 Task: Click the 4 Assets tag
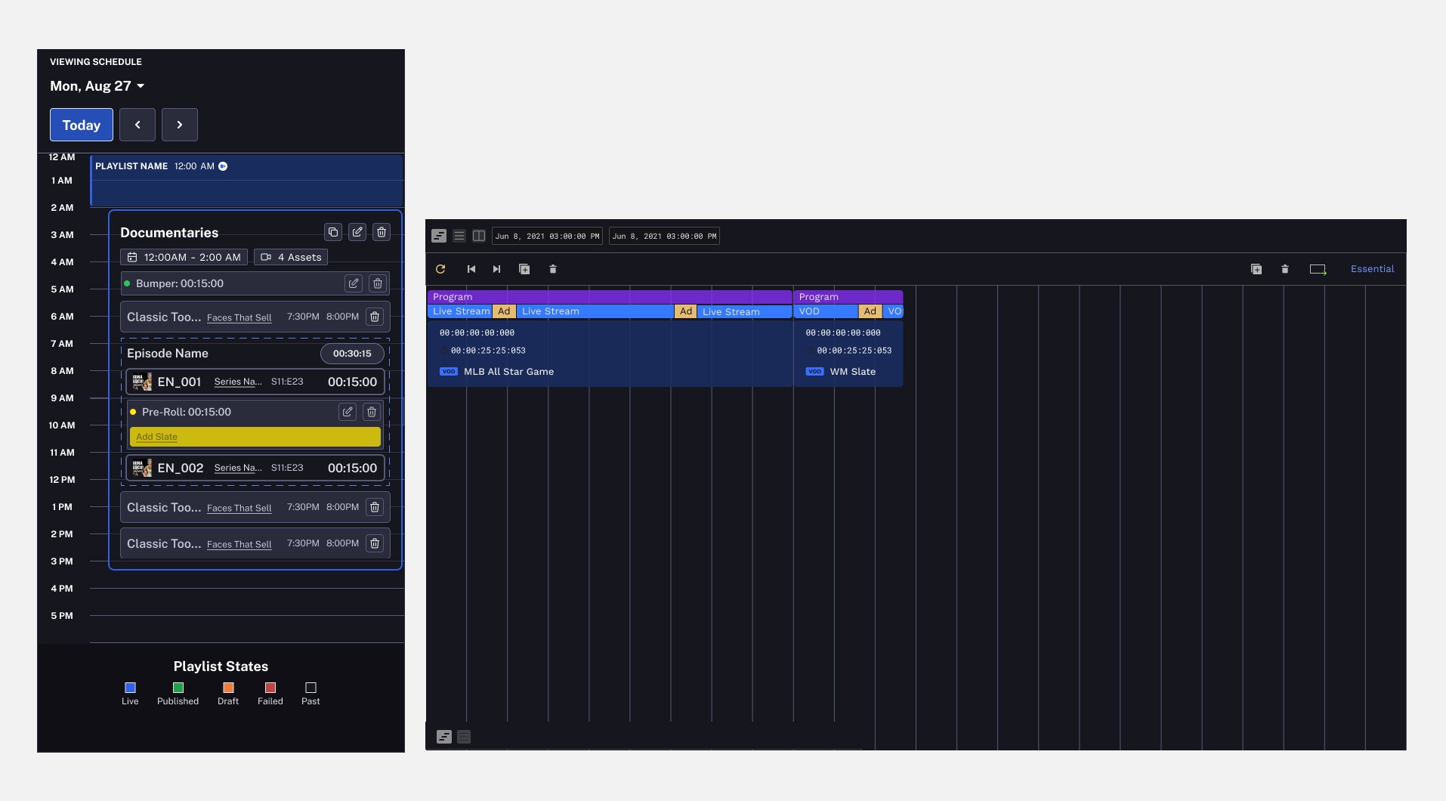[291, 257]
